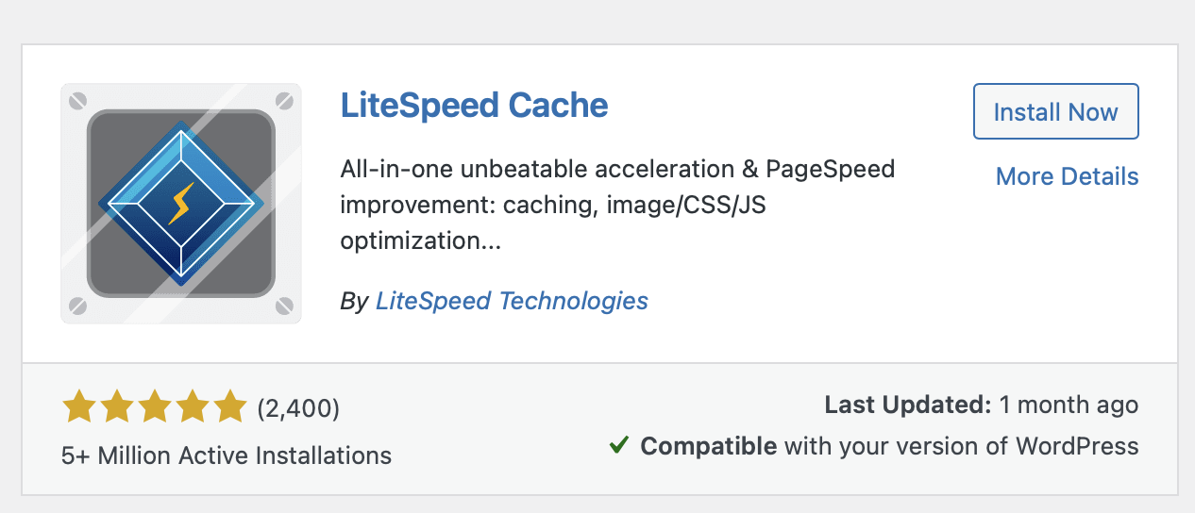Screen dimensions: 1195x513
Task: Click the fourth rating star
Action: pyautogui.click(x=192, y=408)
